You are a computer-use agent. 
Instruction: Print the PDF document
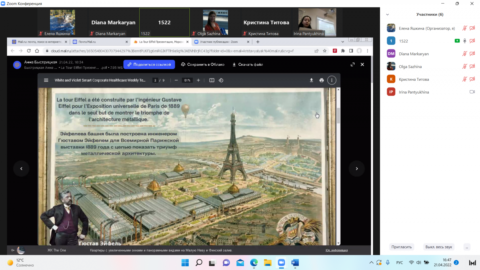pos(322,80)
